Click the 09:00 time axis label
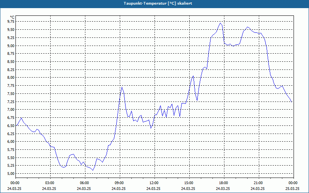This screenshot has width=309, height=193. point(120,183)
